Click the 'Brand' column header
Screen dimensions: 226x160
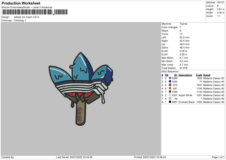tap(207, 75)
